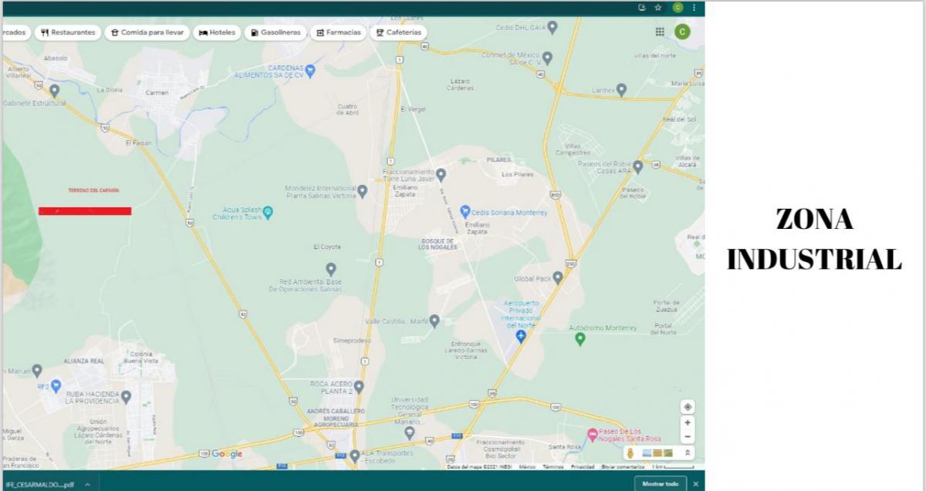Filter map by Comida para llevar
926x491 pixels.
[x=147, y=32]
